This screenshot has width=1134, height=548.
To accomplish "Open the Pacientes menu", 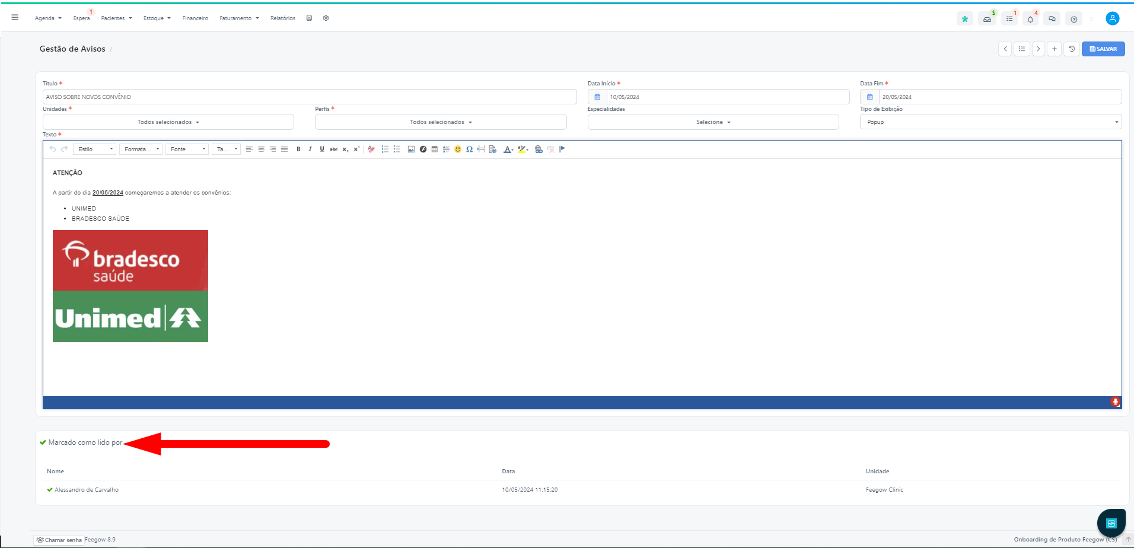I will point(116,18).
